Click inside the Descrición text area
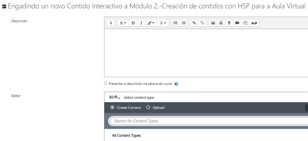 pos(206,53)
